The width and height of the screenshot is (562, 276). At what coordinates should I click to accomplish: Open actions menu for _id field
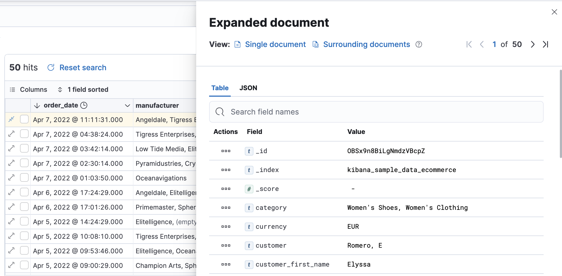click(226, 151)
